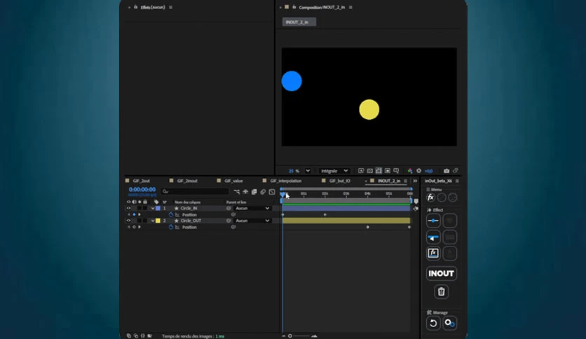
Task: Click the blue arrow effect icon in inOut panel
Action: click(x=433, y=237)
